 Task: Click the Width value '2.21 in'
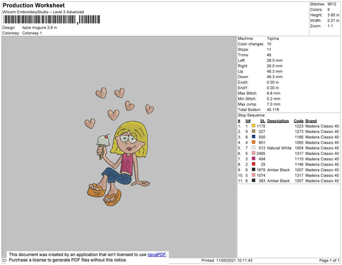pyautogui.click(x=333, y=21)
